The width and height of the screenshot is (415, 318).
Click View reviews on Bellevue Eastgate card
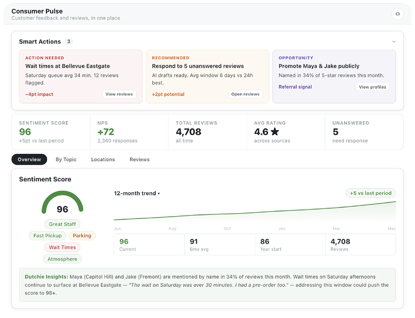(119, 94)
